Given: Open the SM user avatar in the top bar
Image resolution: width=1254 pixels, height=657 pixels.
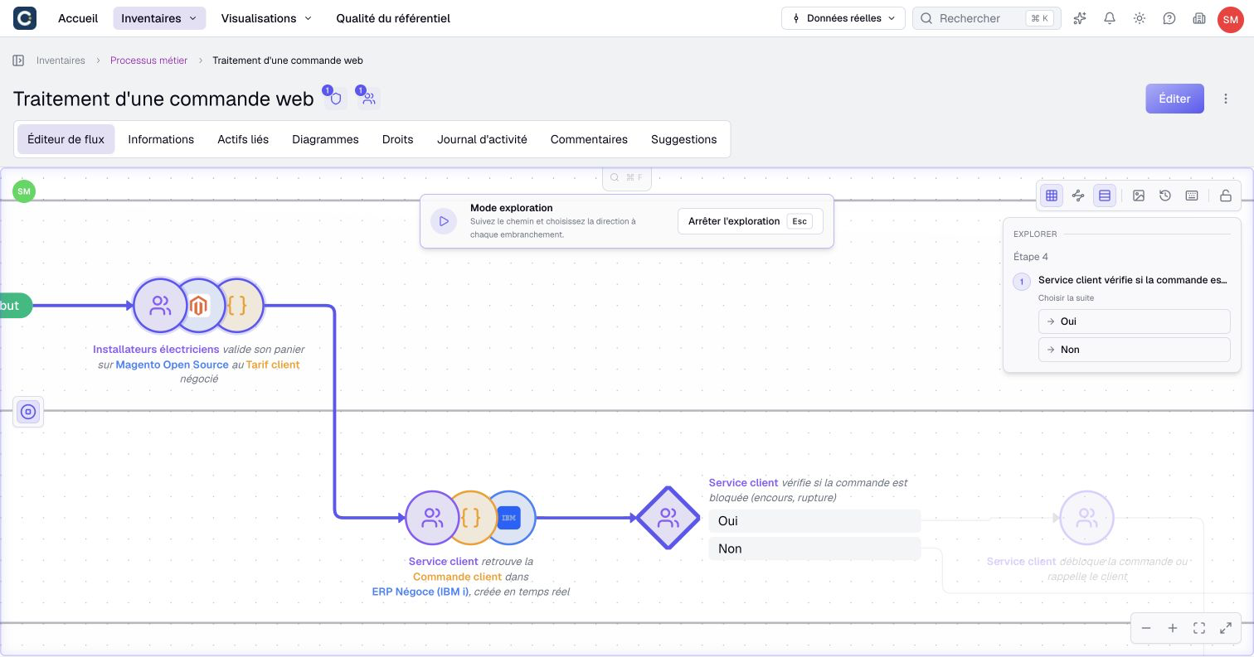Looking at the screenshot, I should pyautogui.click(x=1230, y=19).
